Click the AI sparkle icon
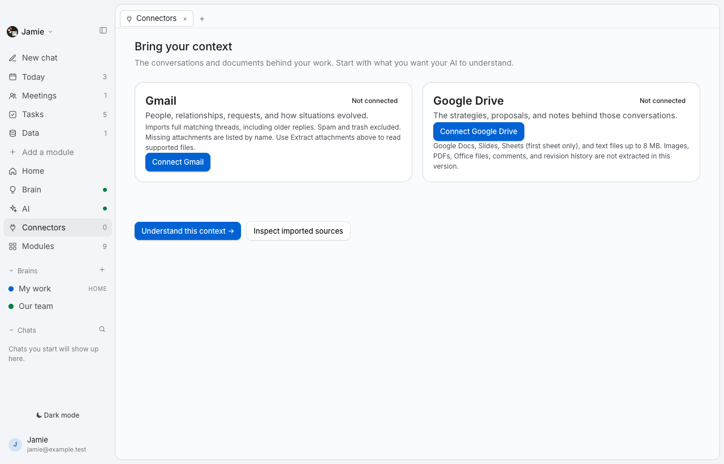The image size is (724, 464). tap(13, 209)
